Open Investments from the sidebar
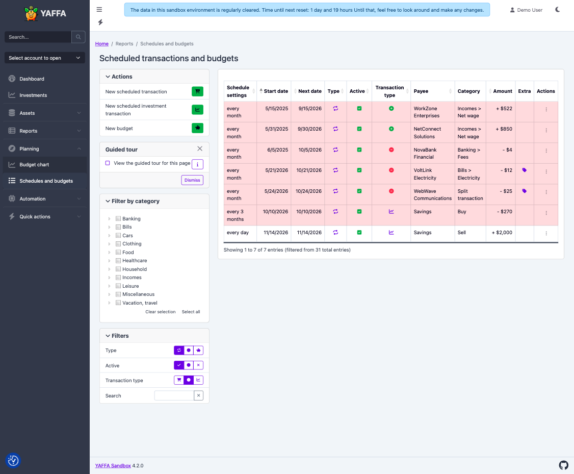574x474 pixels. click(45, 95)
